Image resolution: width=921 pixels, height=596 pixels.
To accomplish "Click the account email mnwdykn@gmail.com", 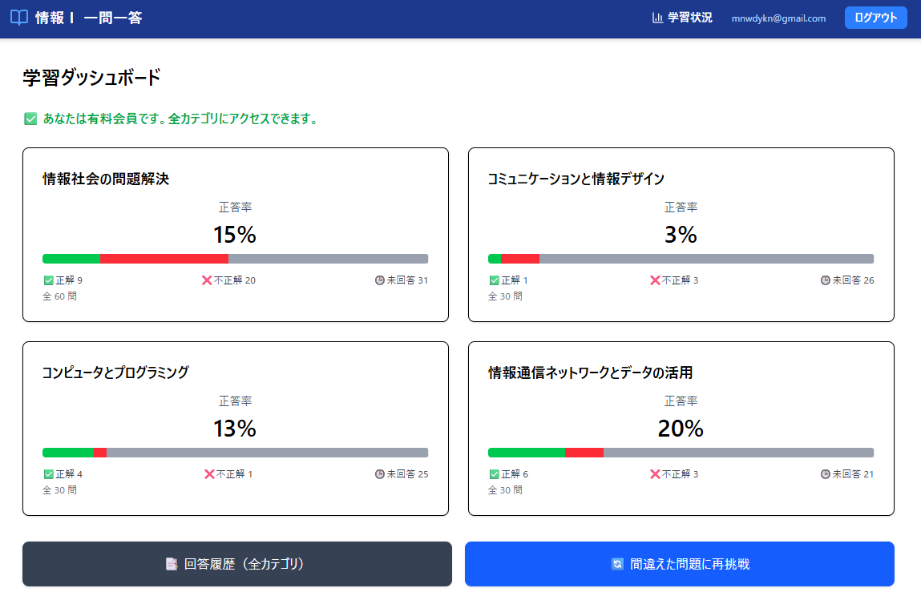I will coord(778,18).
